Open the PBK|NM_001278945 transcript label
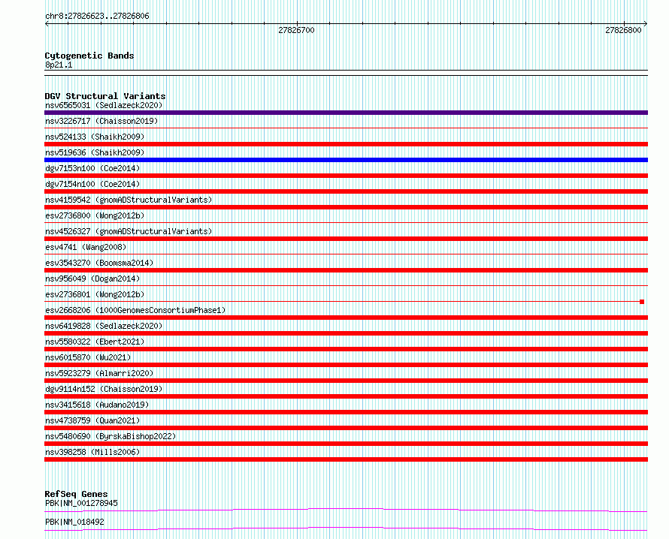Screen dimensions: 669x539 point(81,503)
